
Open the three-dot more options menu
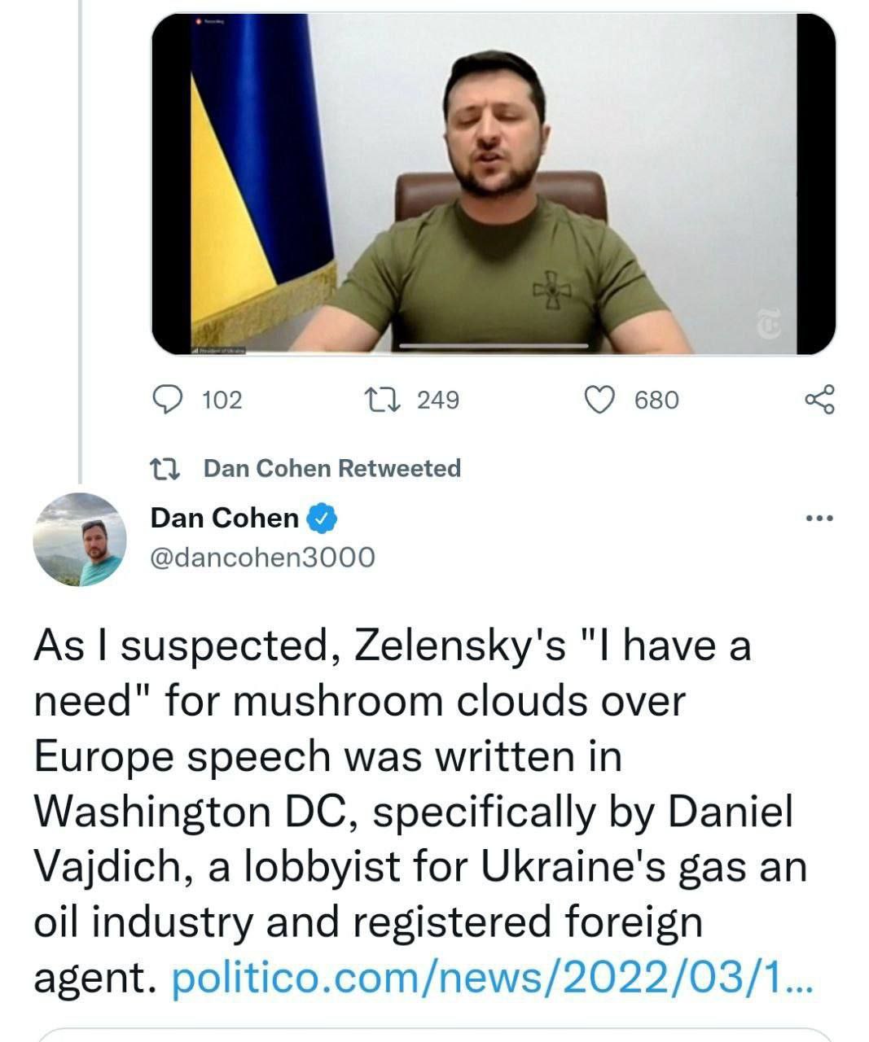click(819, 518)
